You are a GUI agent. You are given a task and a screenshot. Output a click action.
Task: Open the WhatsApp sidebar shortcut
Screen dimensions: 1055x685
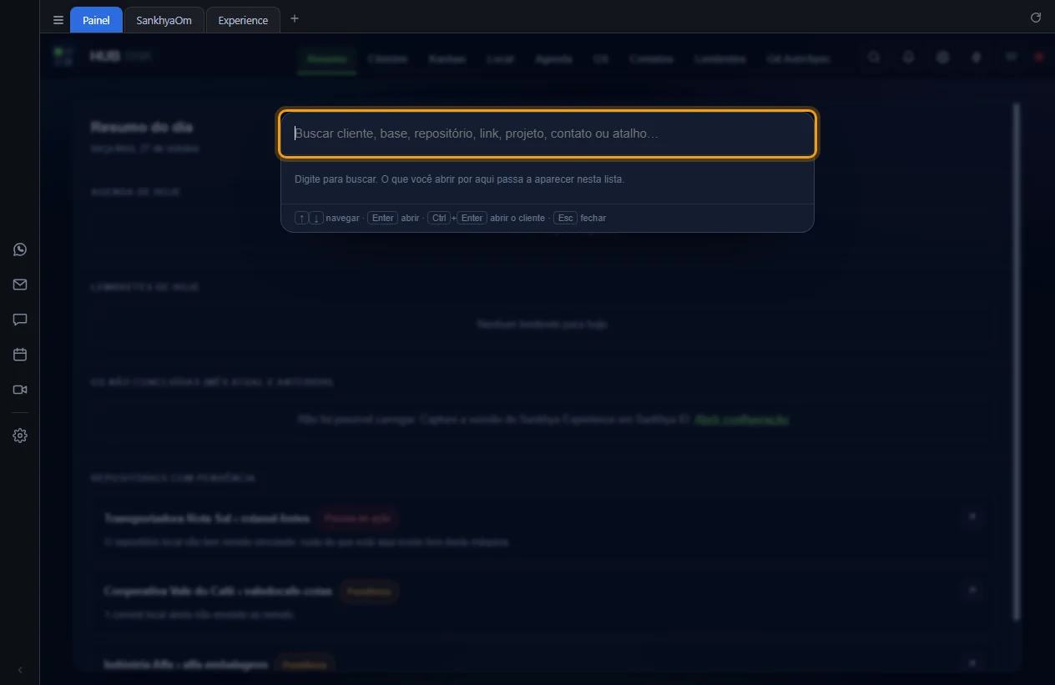click(20, 249)
